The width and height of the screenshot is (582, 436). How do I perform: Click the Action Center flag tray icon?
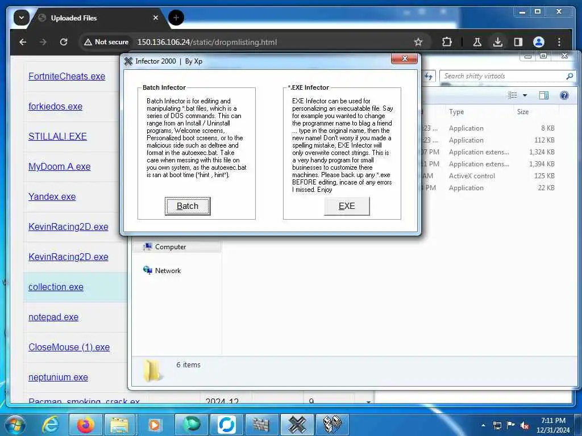tap(511, 425)
